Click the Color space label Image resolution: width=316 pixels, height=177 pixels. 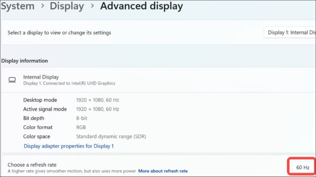[x=37, y=137]
